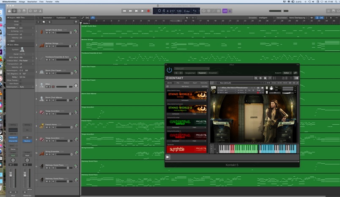The image size is (340, 197).
Task: Open the Verschieben Keine Überlappung dropdown
Action: tap(299, 18)
